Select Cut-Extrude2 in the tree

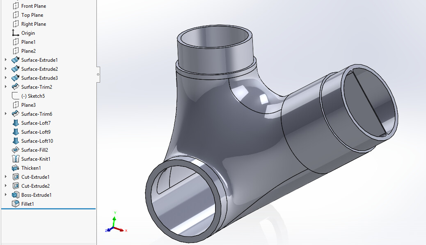[x=35, y=186]
